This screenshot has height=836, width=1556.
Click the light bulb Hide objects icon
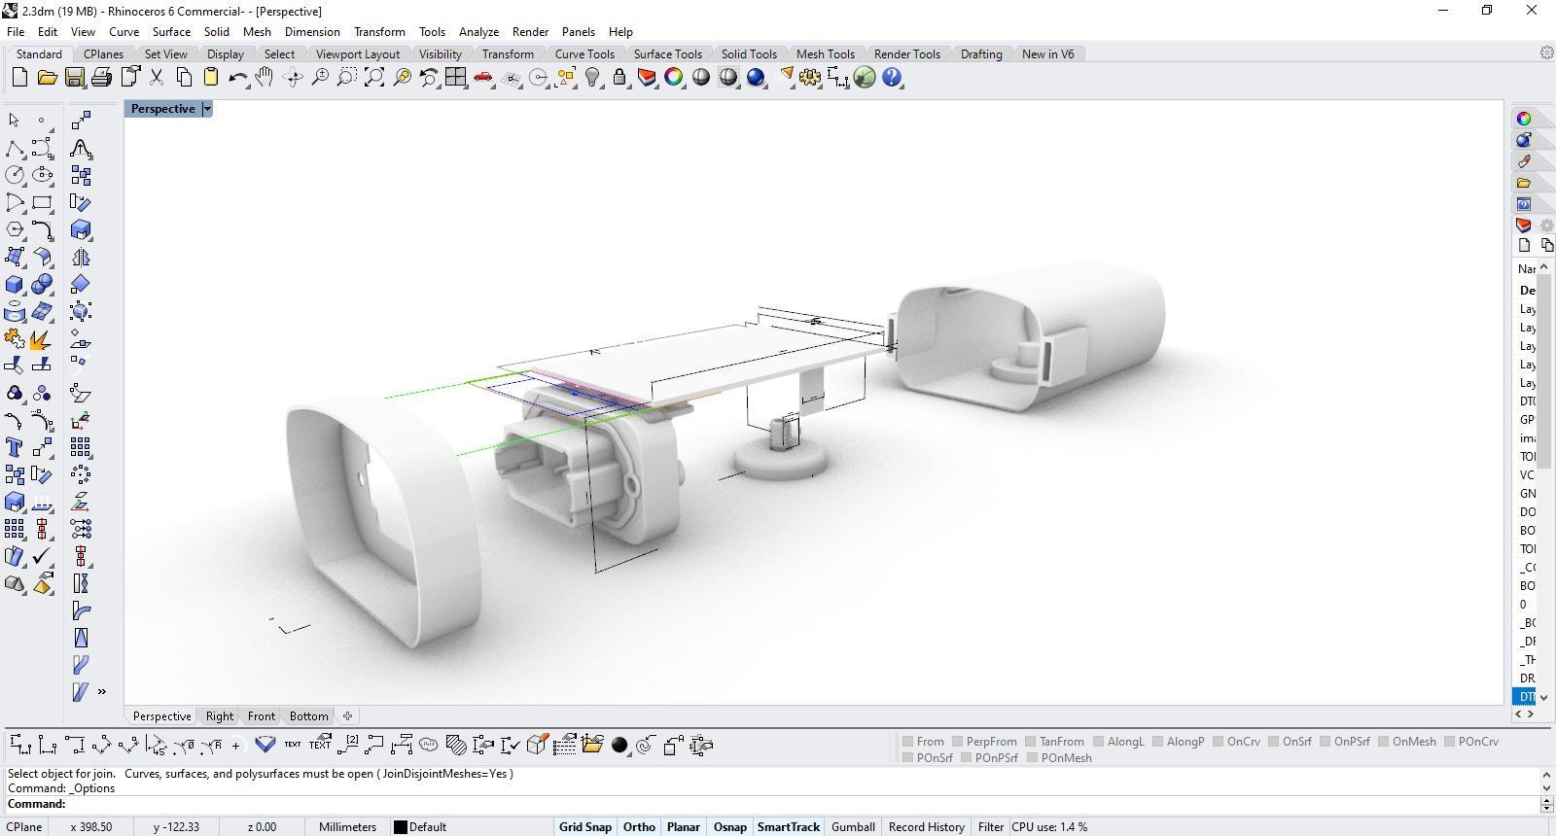click(592, 78)
